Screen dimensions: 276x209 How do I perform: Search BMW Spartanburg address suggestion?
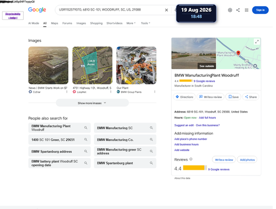[x=60, y=151]
